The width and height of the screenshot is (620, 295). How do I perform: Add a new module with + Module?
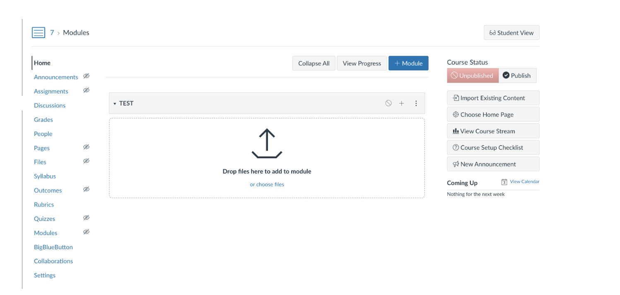click(x=409, y=63)
